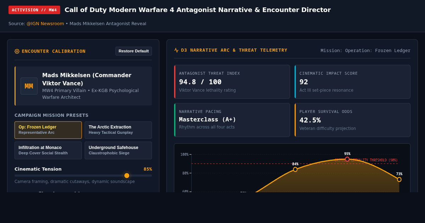This screenshot has height=223, width=425.
Task: Choose The Arctic Extraction mission preset
Action: (118, 130)
